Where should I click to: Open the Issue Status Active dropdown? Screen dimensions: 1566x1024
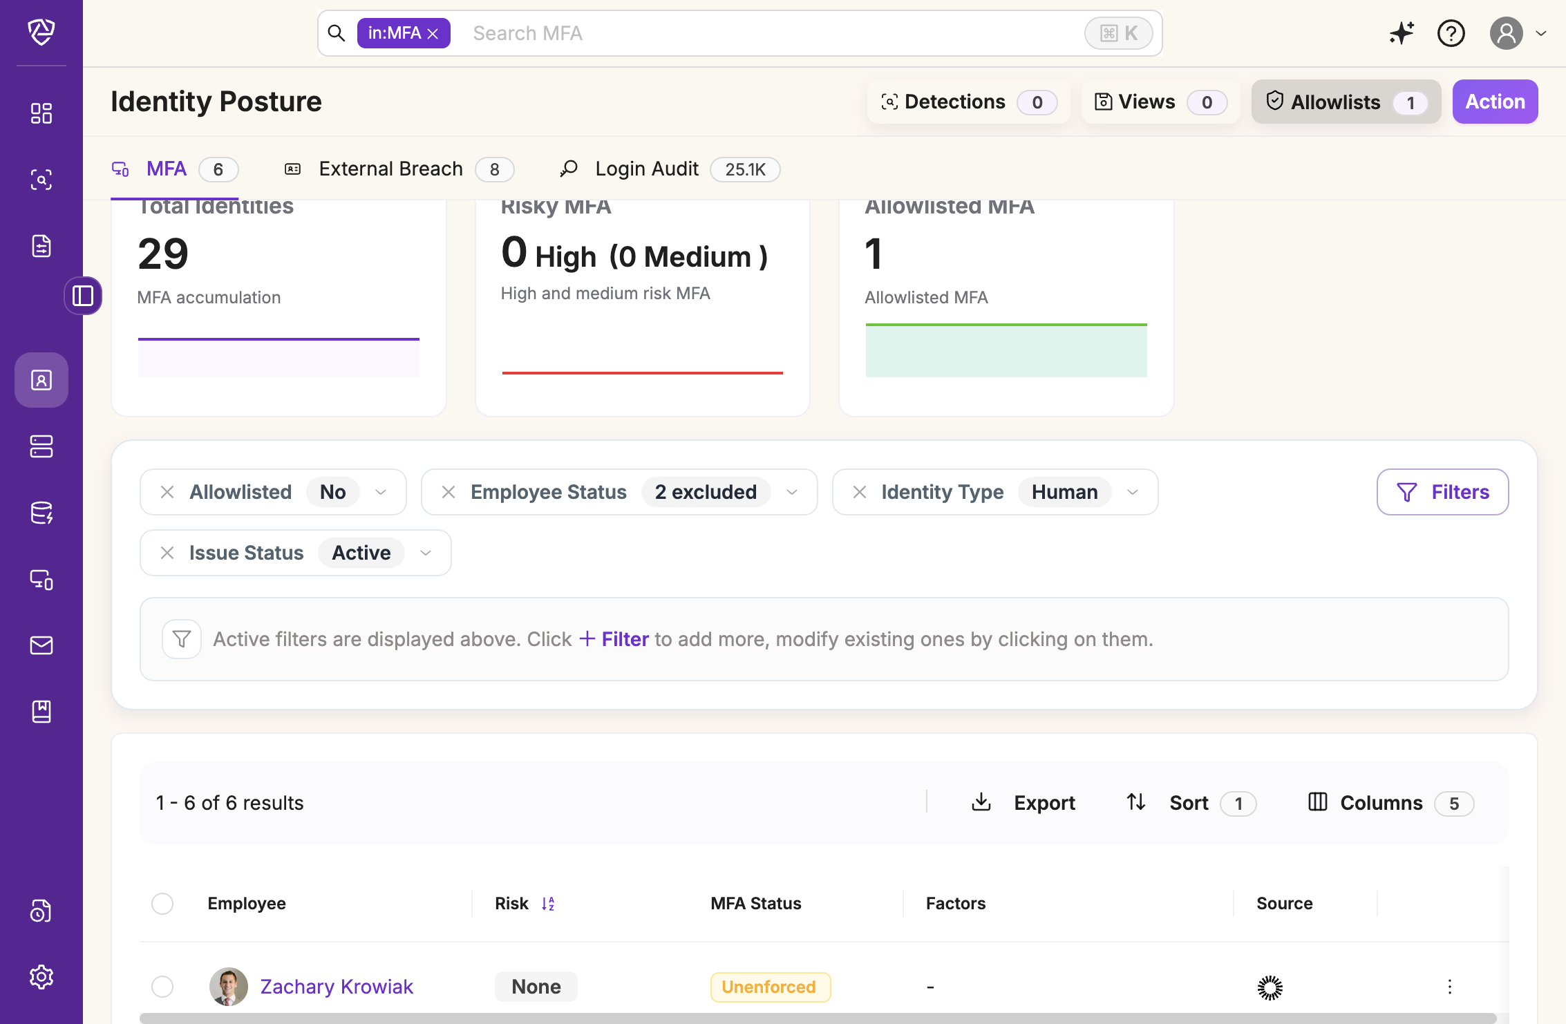(426, 553)
